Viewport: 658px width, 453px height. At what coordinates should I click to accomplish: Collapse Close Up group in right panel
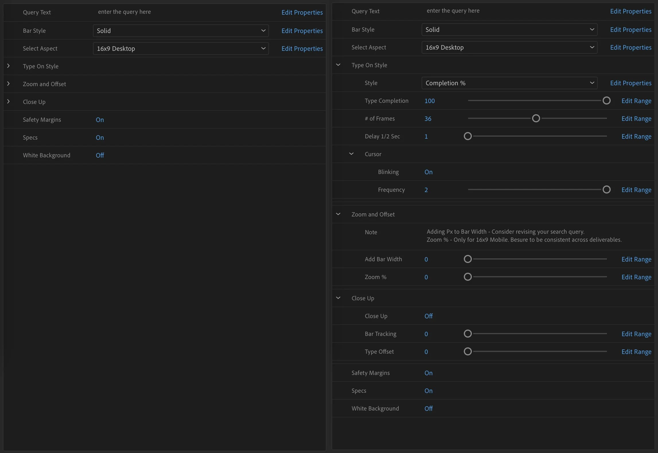(338, 298)
